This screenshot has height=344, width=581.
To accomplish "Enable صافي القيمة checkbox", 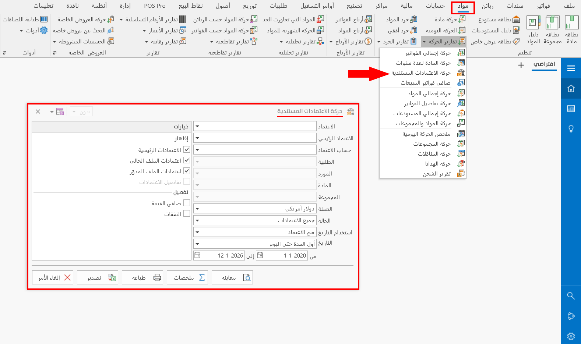I will tap(187, 203).
